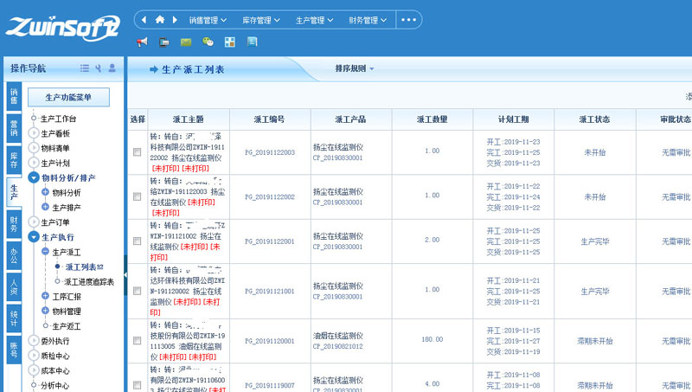Click the three-dots more menu button
692x392 pixels.
click(409, 19)
